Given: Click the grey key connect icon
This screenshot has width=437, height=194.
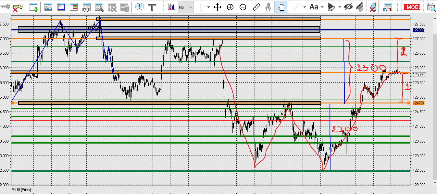Looking at the screenshot, I should click(5, 6).
